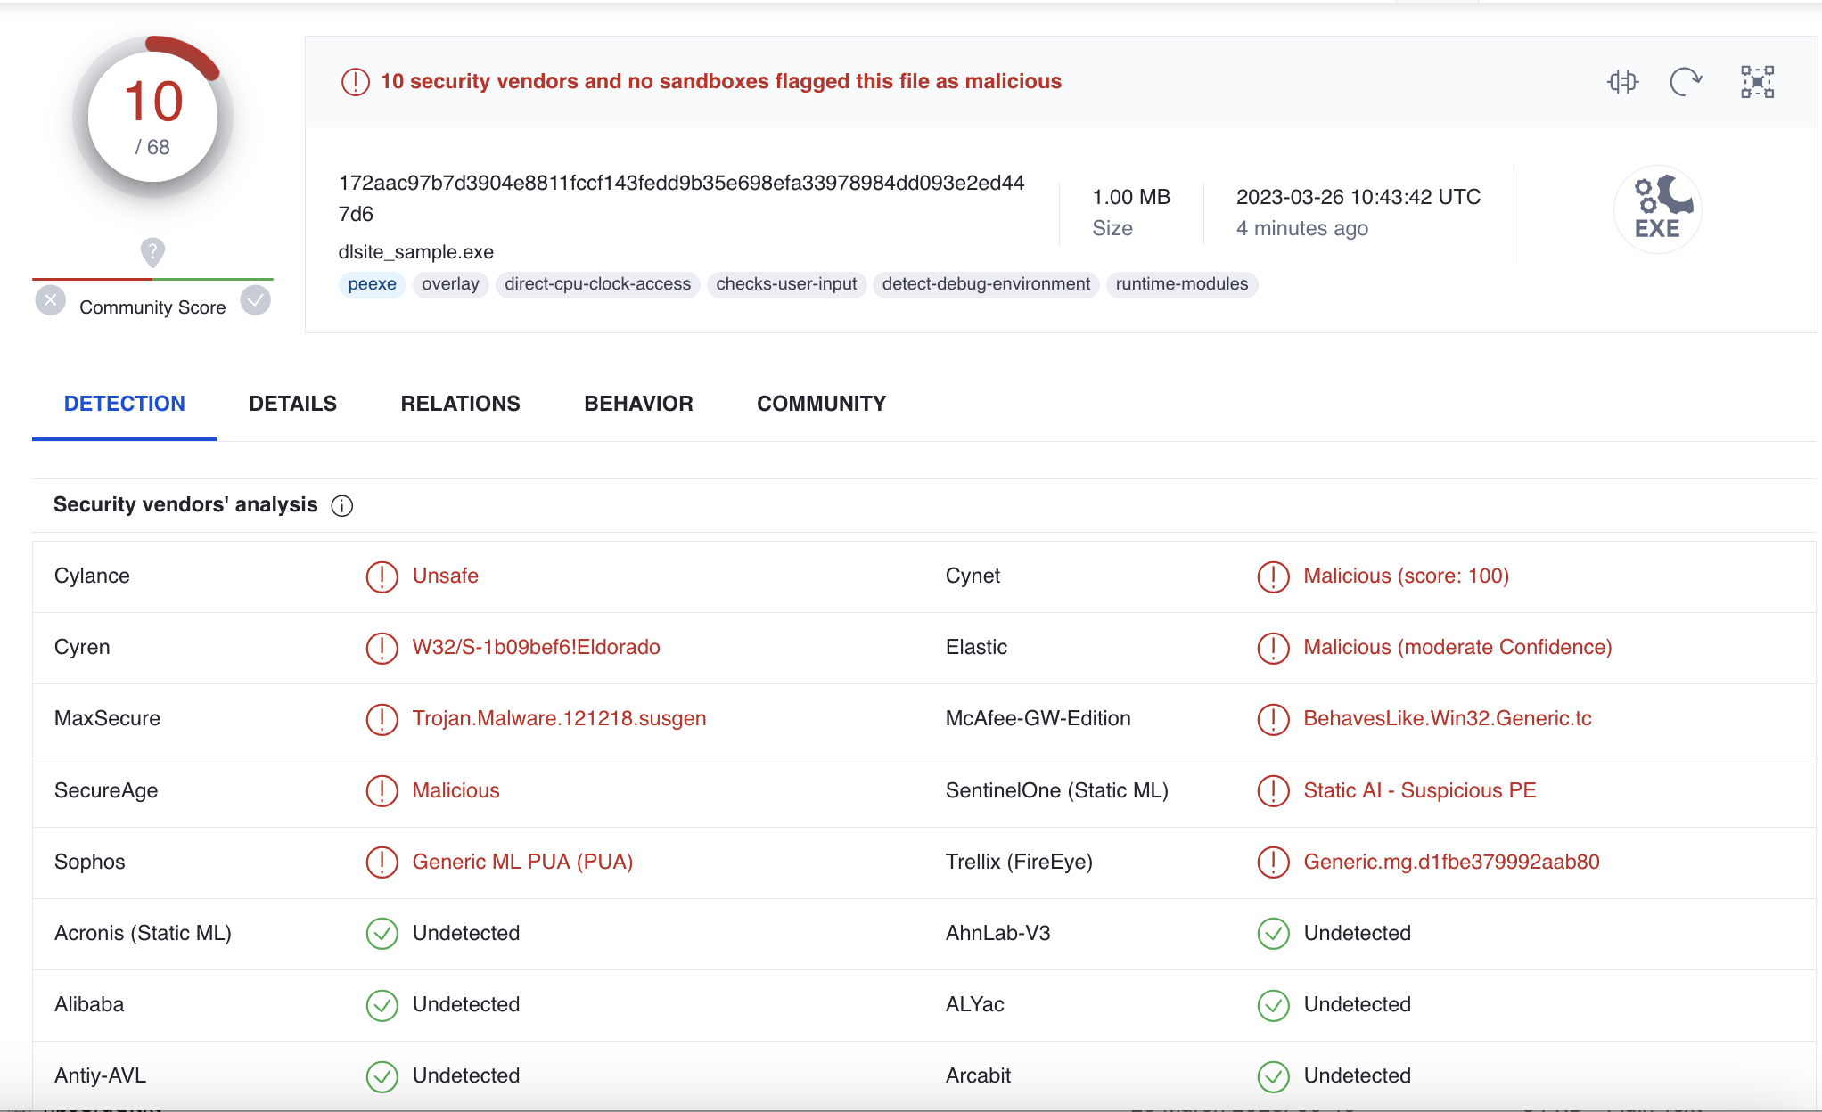1822x1112 pixels.
Task: Click alert icon beside Static AI - Suspicious PE
Action: coord(1273,790)
